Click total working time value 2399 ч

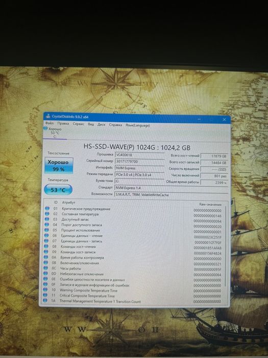[x=214, y=183]
